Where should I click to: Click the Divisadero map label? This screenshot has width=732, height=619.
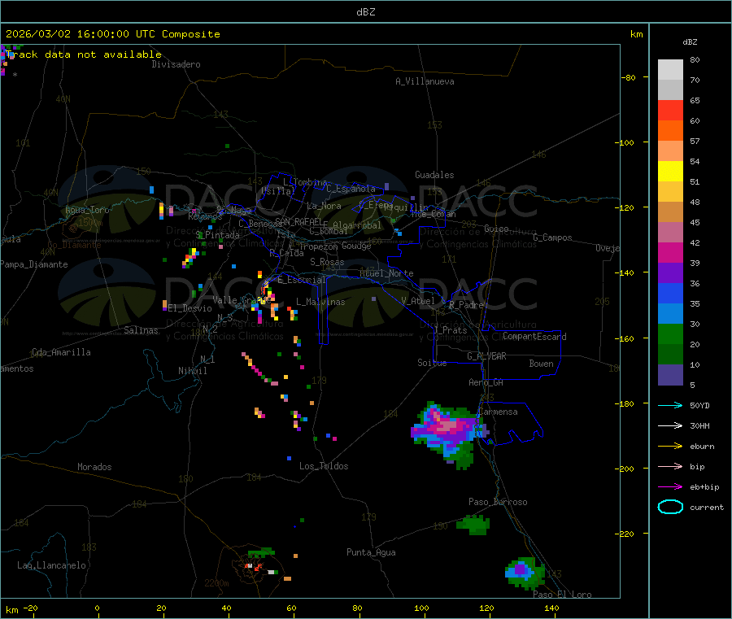(x=176, y=64)
